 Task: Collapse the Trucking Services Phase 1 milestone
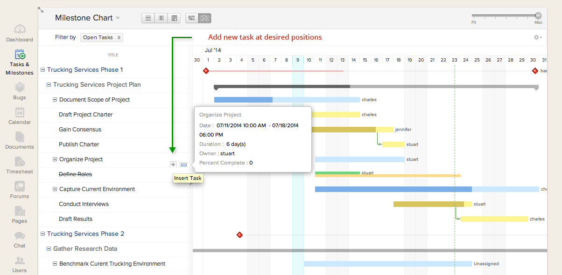click(x=43, y=69)
